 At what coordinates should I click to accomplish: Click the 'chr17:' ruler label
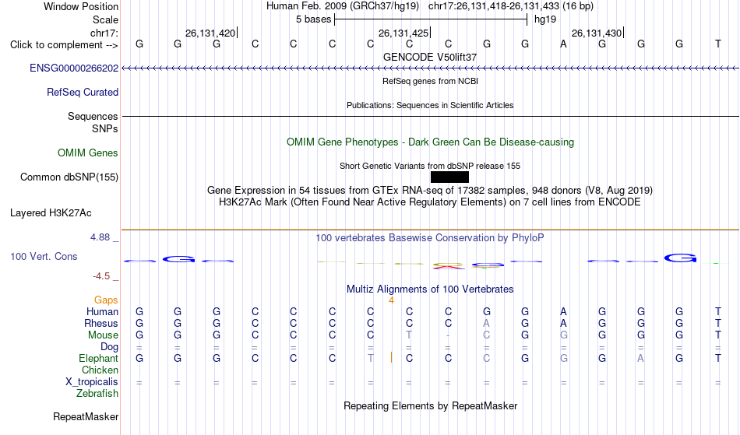tap(104, 33)
